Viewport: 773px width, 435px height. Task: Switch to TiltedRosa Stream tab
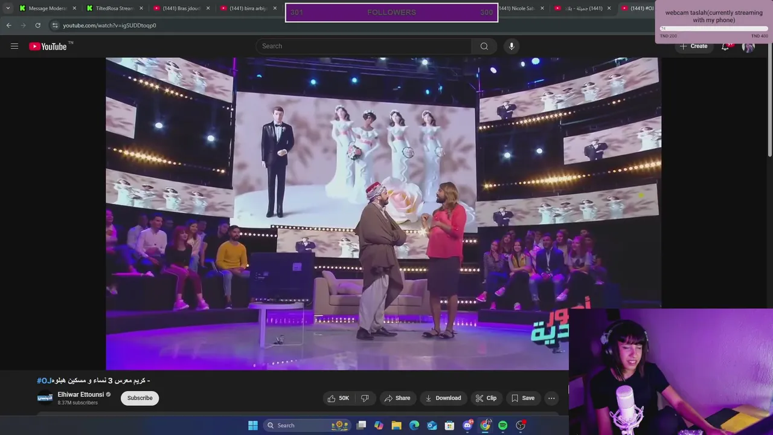click(115, 8)
